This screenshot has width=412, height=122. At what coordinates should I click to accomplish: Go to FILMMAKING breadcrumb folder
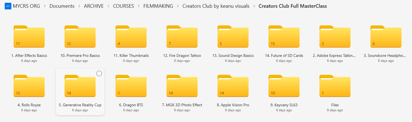click(158, 6)
